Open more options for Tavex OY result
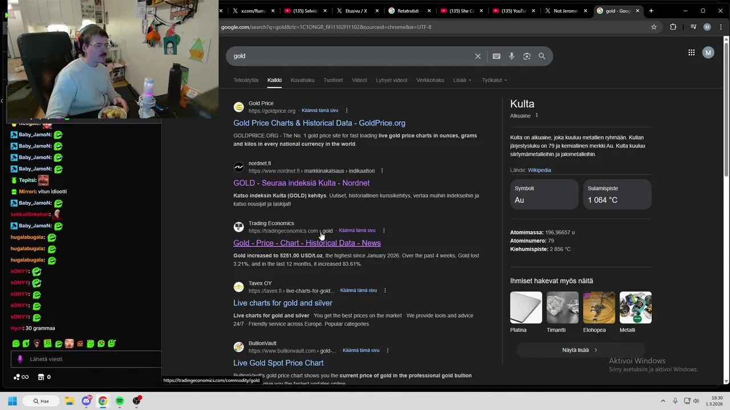The image size is (730, 410). point(385,290)
